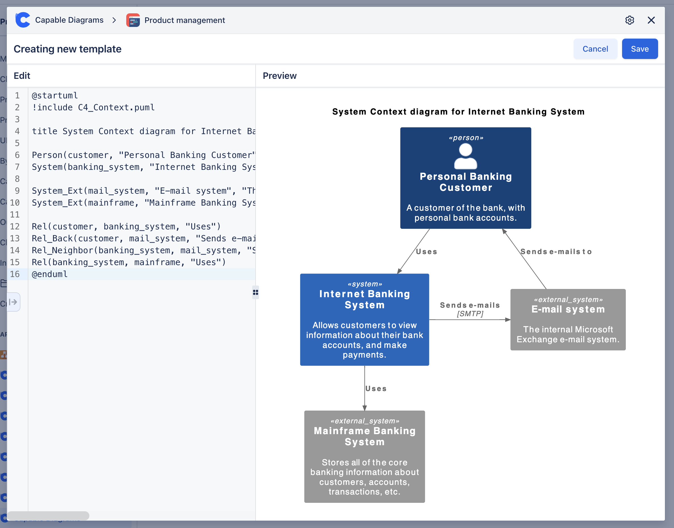
Task: Close the template dialog with X
Action: coord(651,20)
